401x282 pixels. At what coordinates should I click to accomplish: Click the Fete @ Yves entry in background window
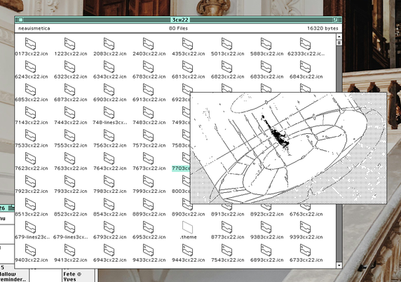point(72,276)
